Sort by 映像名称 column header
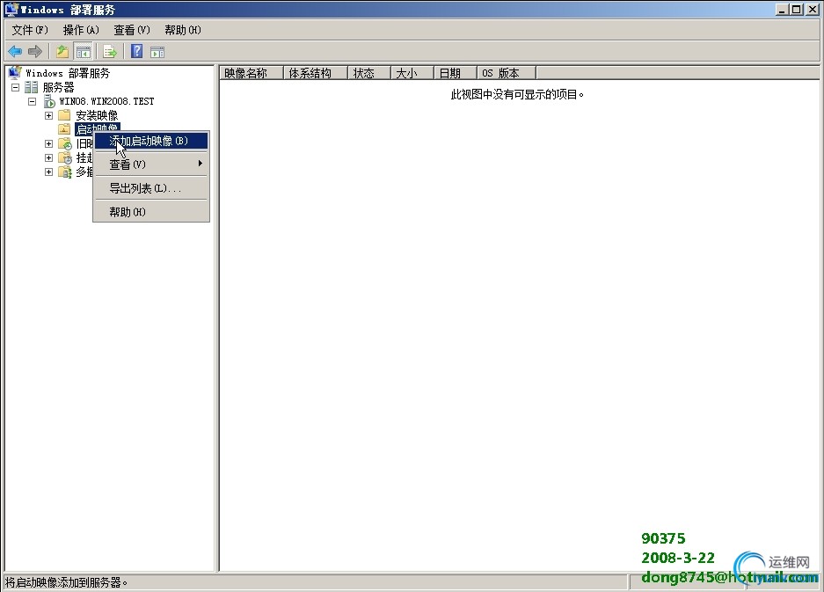Viewport: 824px width, 592px height. coord(251,73)
